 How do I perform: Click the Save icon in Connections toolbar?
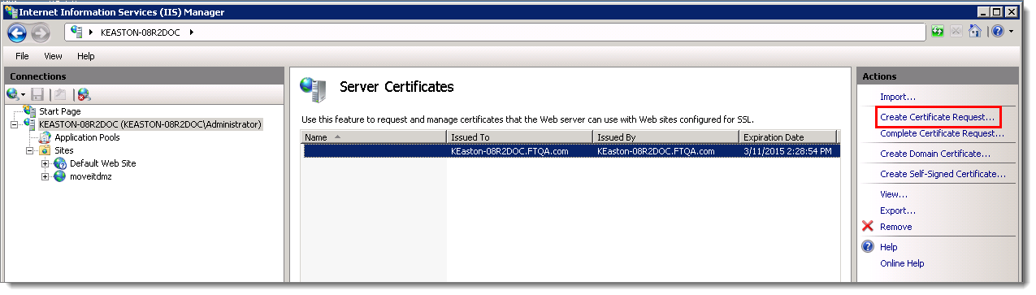point(37,94)
